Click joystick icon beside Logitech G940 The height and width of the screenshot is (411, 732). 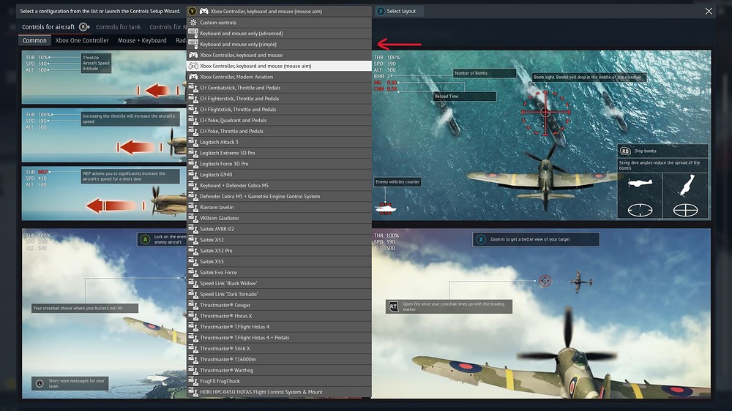[x=193, y=175]
